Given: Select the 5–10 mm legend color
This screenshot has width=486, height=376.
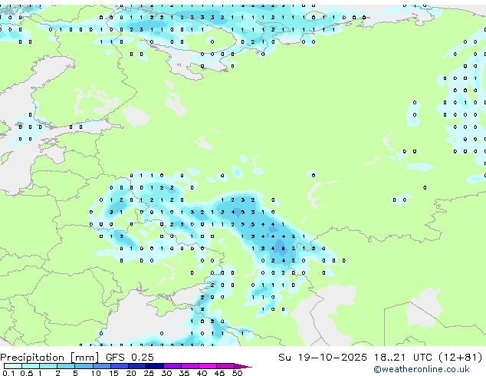Looking at the screenshot, I should [x=84, y=366].
